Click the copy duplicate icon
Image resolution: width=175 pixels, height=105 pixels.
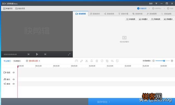107,61
